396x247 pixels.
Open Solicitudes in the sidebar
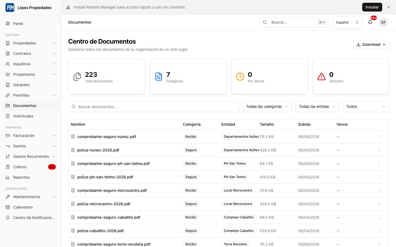(31, 116)
